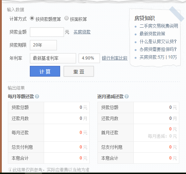Click help icon beside 每月等额还款
Viewport: 186px width, 174px height.
(37, 96)
